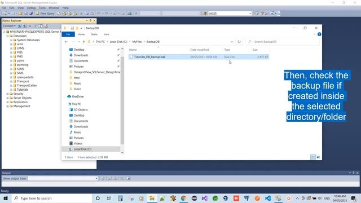361x203 pixels.
Task: Sort by the Date modified column header
Action: (199, 50)
